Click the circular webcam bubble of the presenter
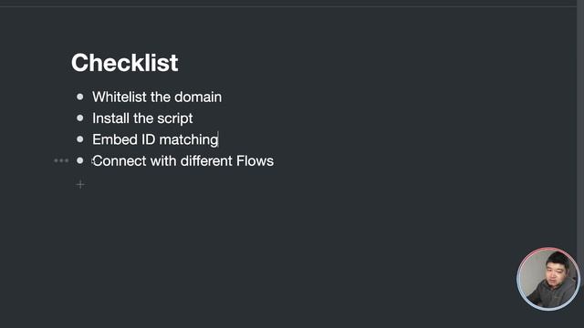This screenshot has height=328, width=584. tap(548, 279)
